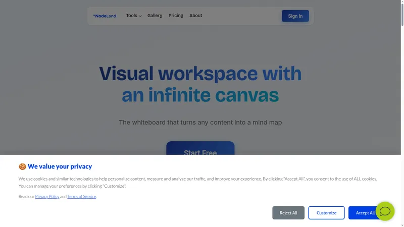The height and width of the screenshot is (227, 404).
Task: Click the Start Free button
Action: pyautogui.click(x=200, y=148)
